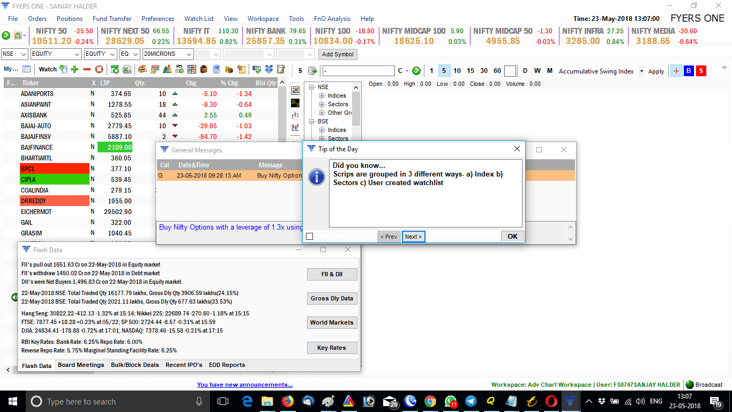Click the green BAJFINANCE LTP cell 2109.00
This screenshot has width=732, height=412.
coord(115,147)
